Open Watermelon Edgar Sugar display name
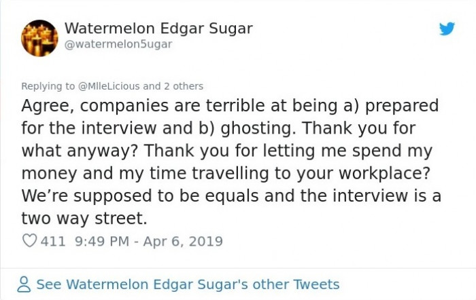Image resolution: width=476 pixels, height=300 pixels. click(158, 29)
